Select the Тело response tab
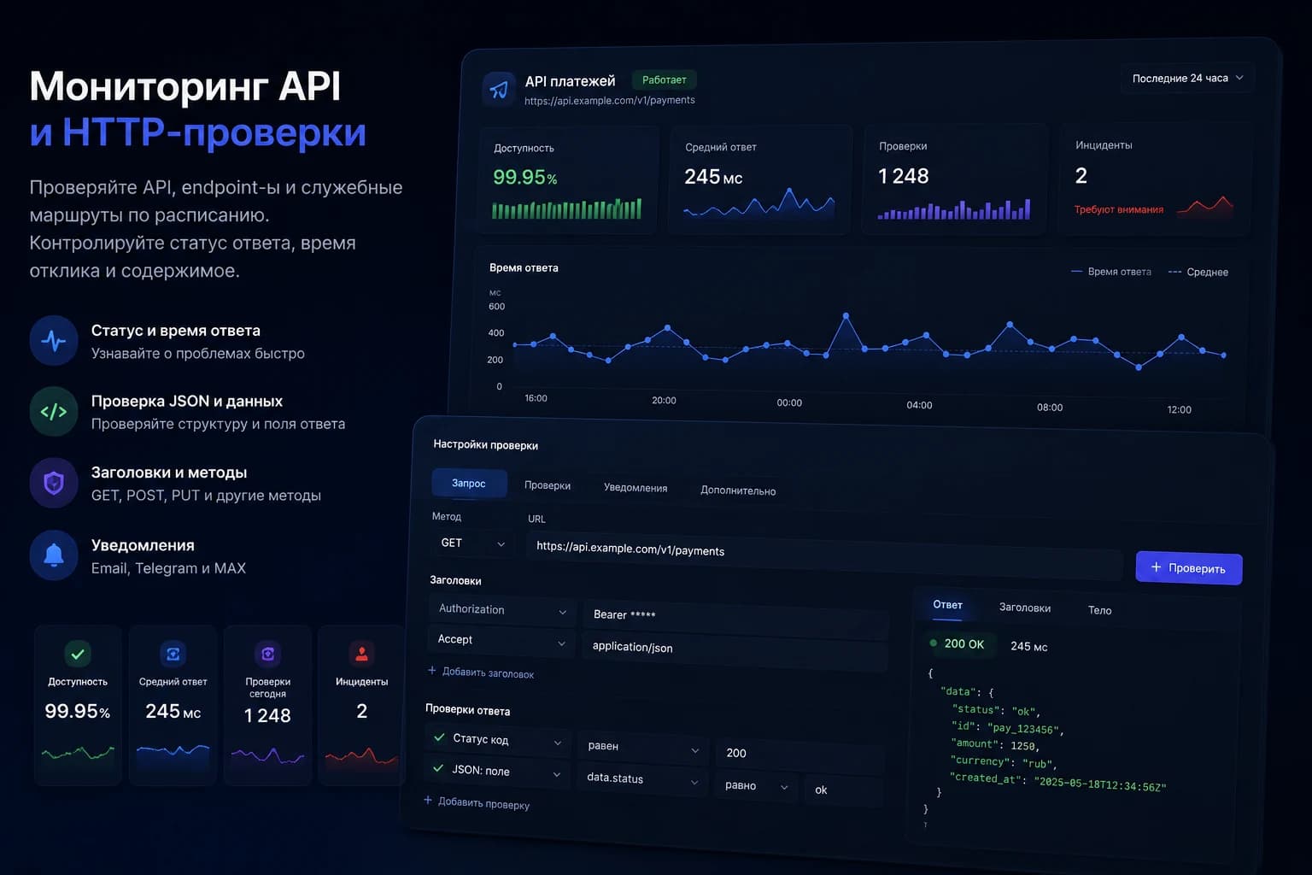 [1100, 610]
